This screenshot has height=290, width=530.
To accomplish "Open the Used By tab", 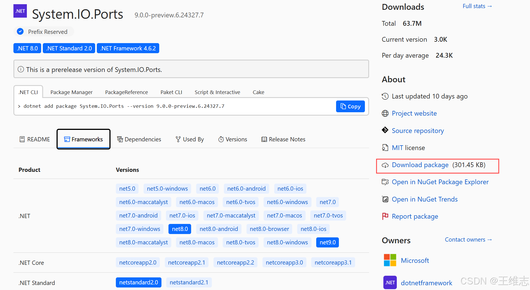I will pos(190,139).
